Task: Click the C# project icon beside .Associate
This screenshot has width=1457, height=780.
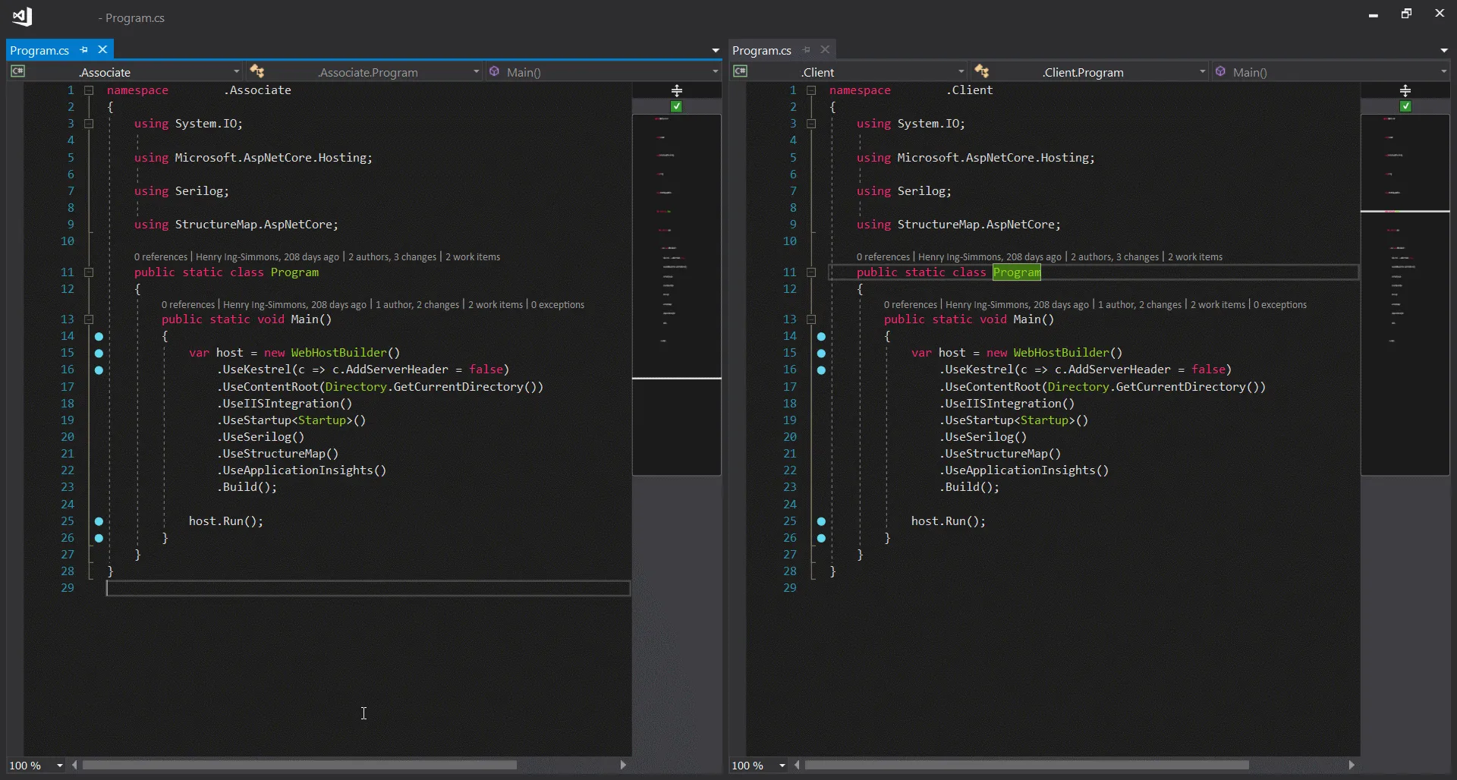Action: coord(17,71)
